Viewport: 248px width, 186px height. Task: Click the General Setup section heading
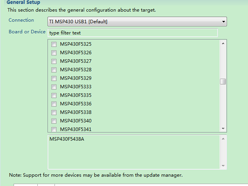tap(23, 2)
